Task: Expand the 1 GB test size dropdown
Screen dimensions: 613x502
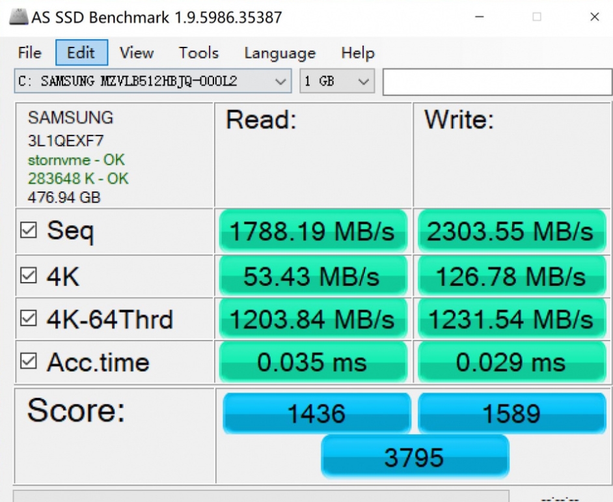Action: tap(337, 81)
